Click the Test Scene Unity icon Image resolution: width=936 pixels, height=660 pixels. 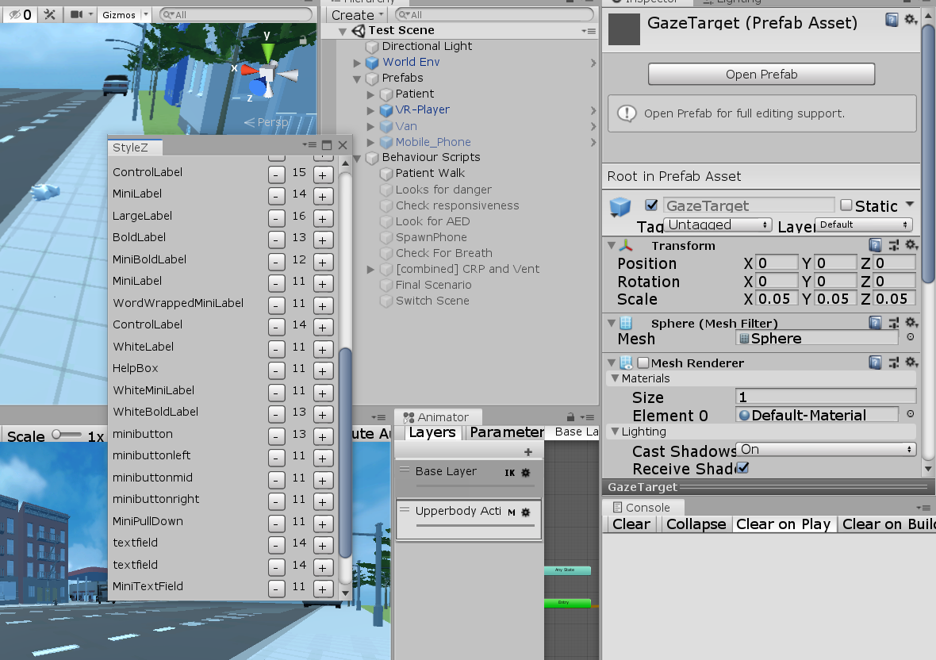359,30
